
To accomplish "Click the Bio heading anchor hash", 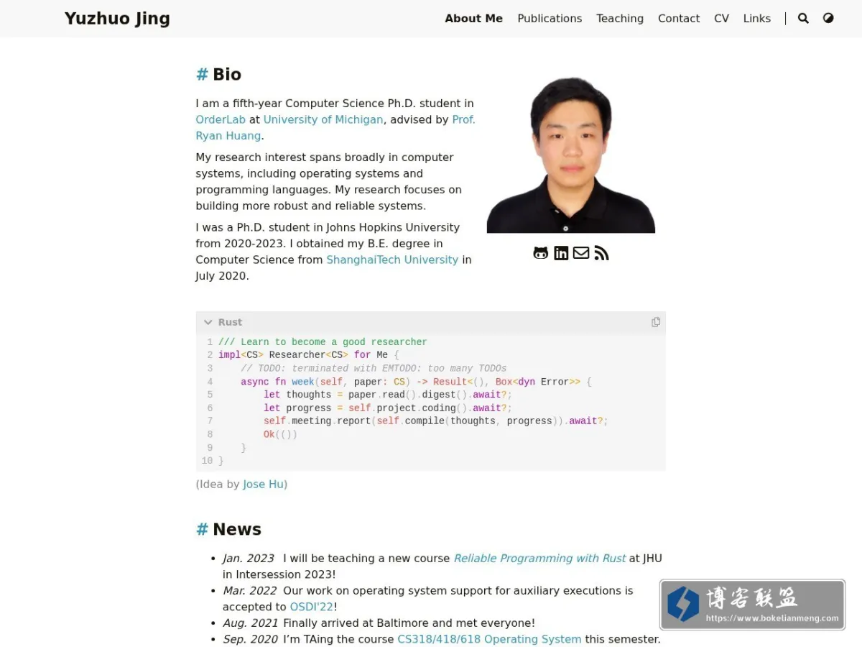I will tap(202, 75).
